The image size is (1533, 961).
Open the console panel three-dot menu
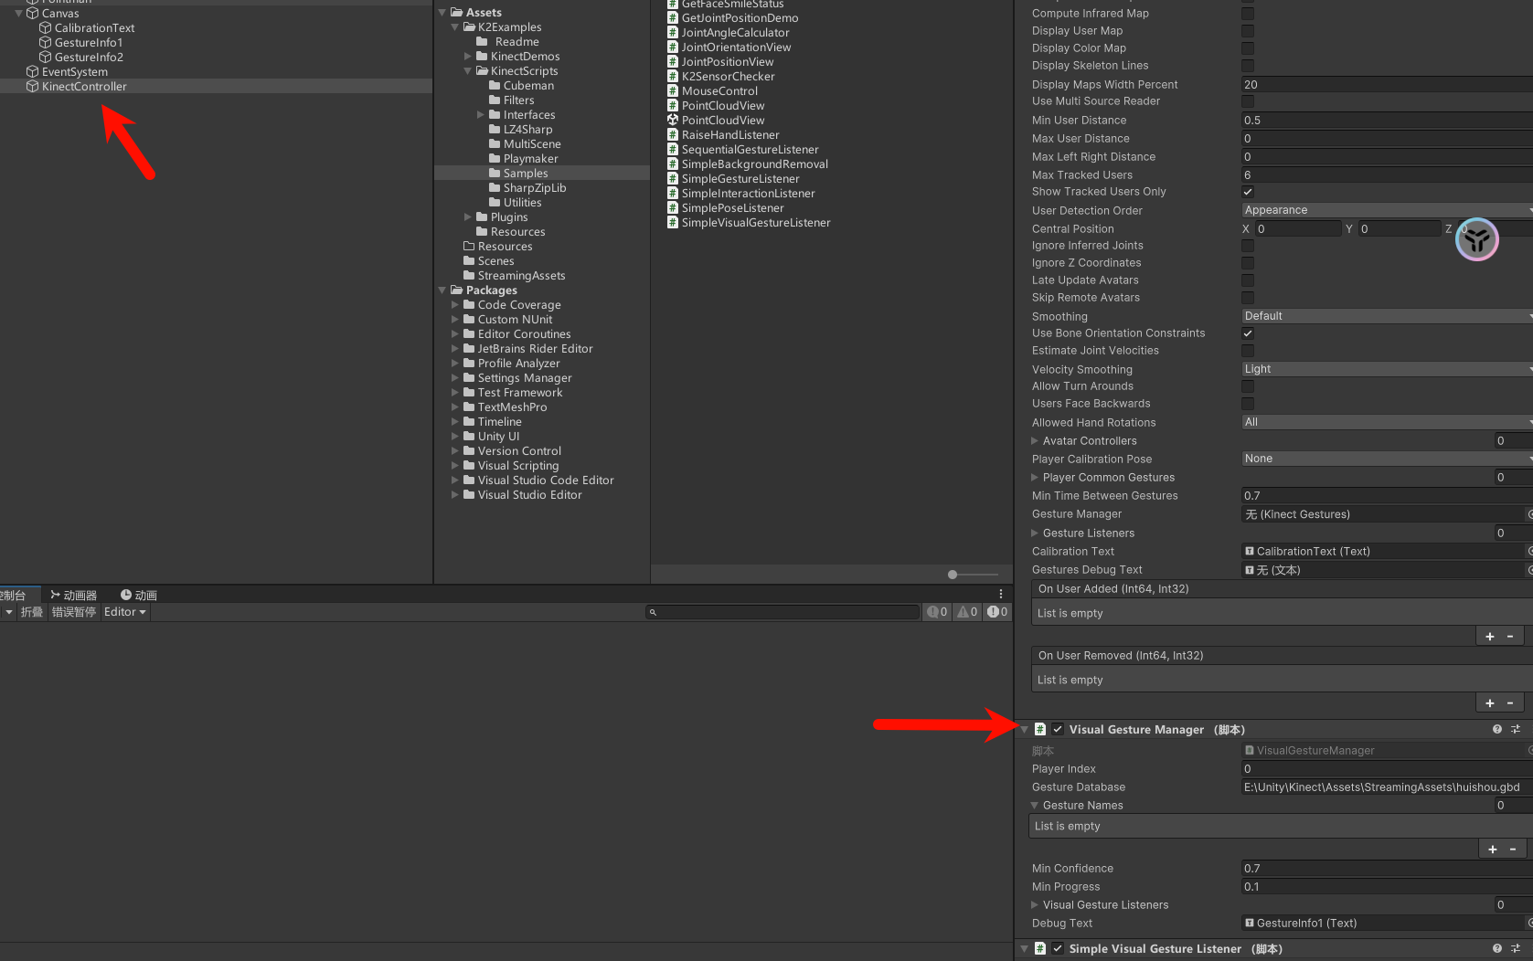coord(1001,594)
